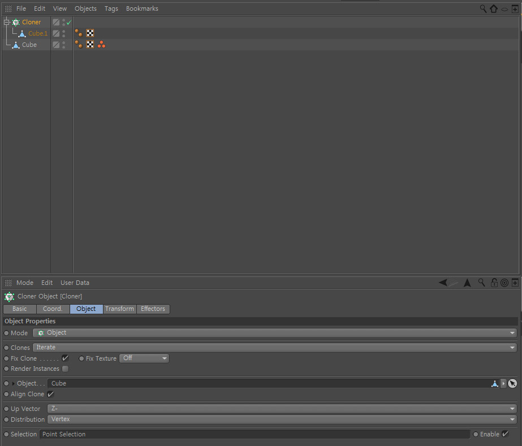
Task: Select the checkerboard UVW tag on Cube
Action: (x=90, y=44)
